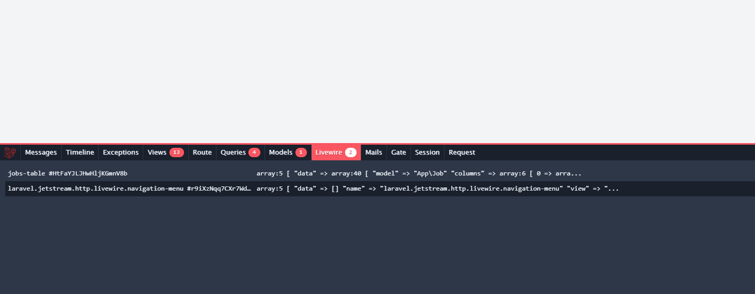Select the Livewire tab

point(336,152)
